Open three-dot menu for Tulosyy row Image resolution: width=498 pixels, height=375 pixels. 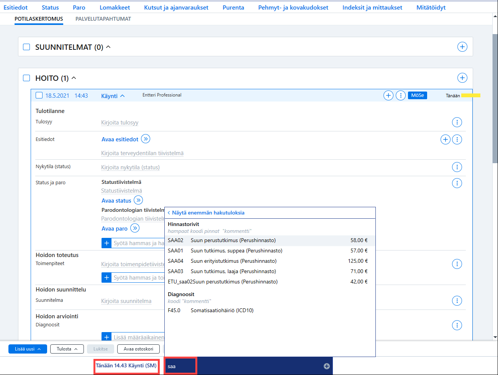point(457,122)
